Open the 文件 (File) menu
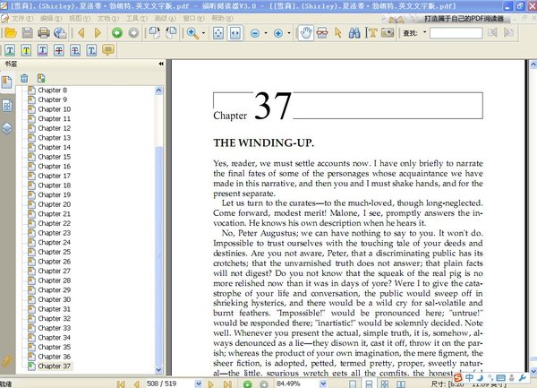 tap(22, 18)
